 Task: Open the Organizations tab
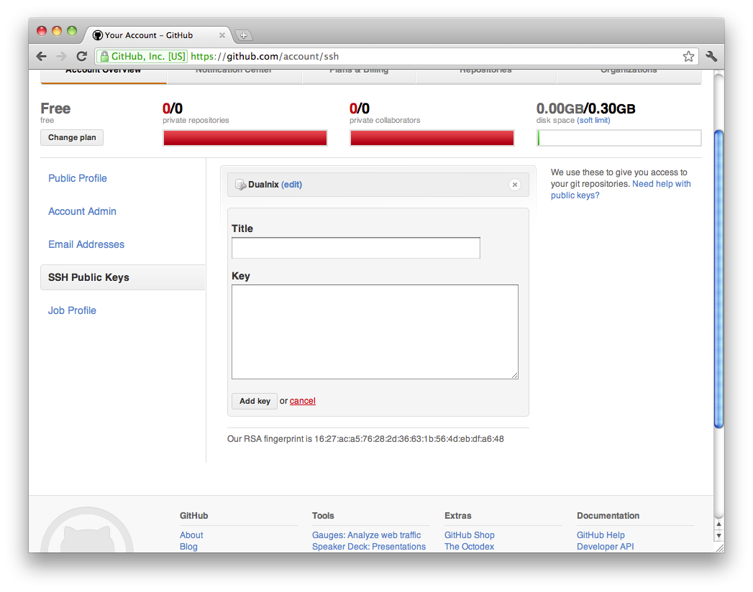[629, 75]
